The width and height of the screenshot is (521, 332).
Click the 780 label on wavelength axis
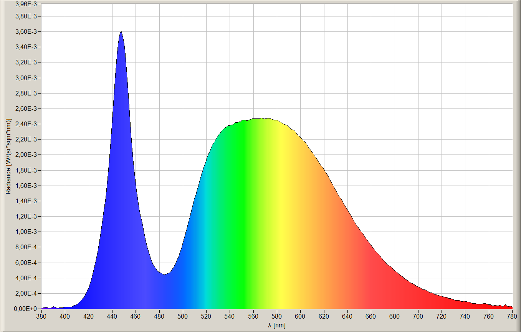(512, 316)
